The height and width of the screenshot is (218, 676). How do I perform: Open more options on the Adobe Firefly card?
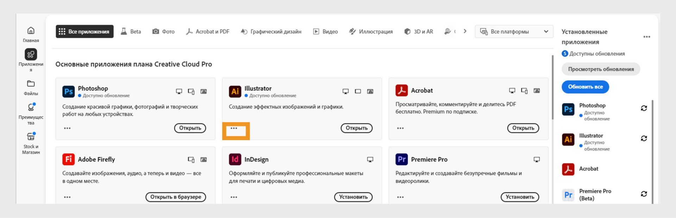pyautogui.click(x=67, y=197)
